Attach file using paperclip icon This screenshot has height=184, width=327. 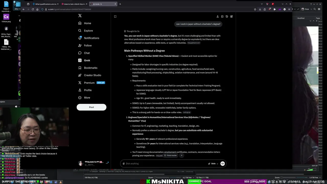[124, 164]
